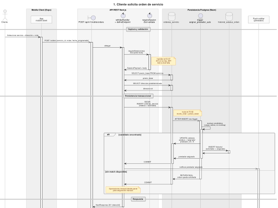Click the 'direccion.id' return label
This screenshot has width=278, height=208.
pos(148,88)
